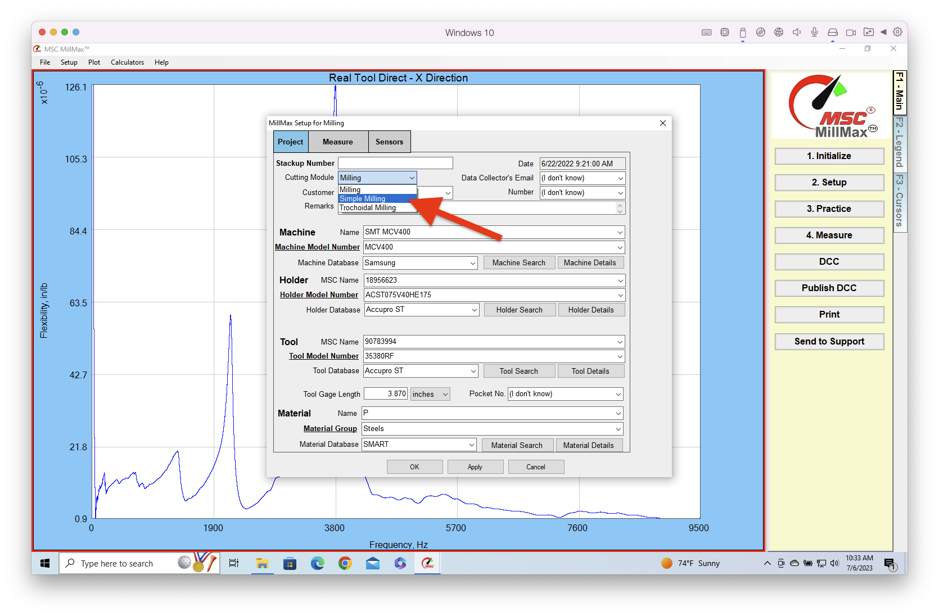The height and width of the screenshot is (616, 939).
Task: Click Holder Details button
Action: coord(590,310)
